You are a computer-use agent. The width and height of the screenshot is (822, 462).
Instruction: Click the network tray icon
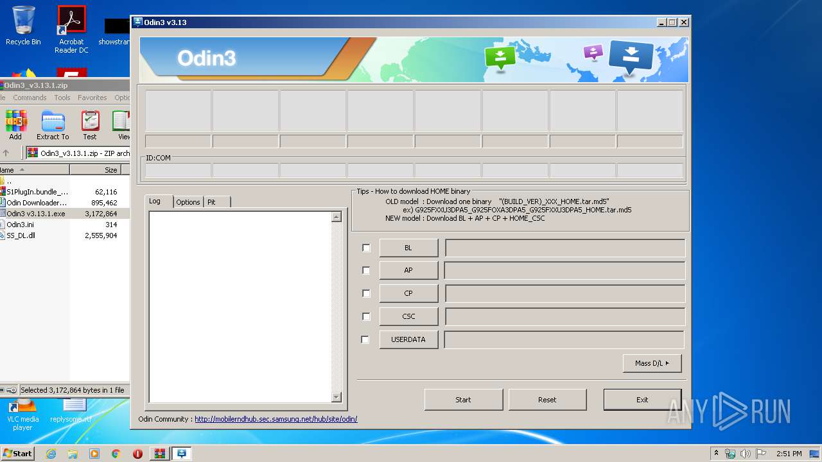[x=730, y=454]
